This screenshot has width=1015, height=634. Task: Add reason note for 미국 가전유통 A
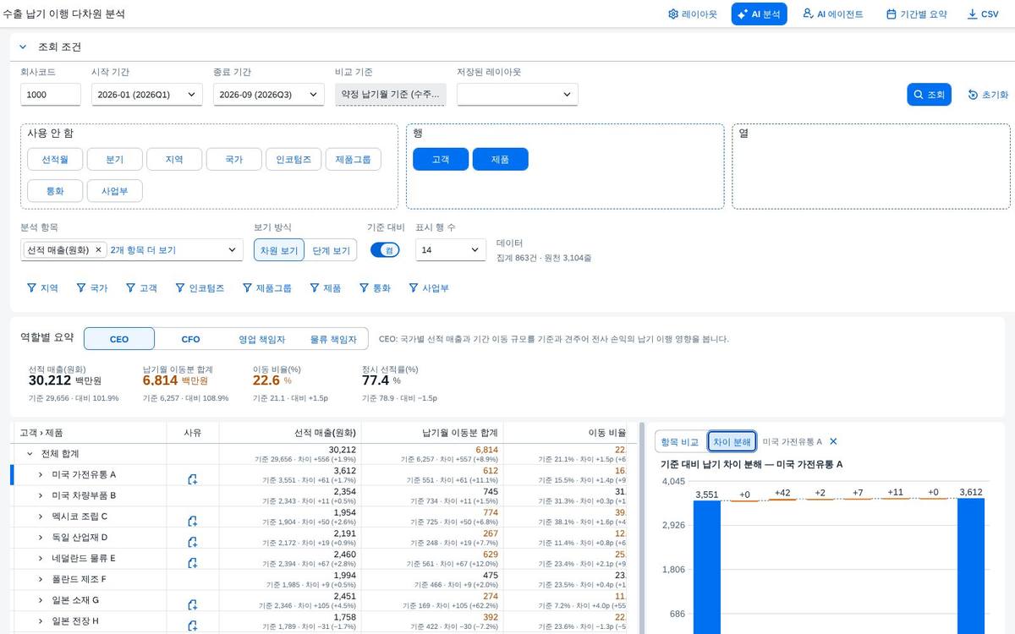pos(193,479)
